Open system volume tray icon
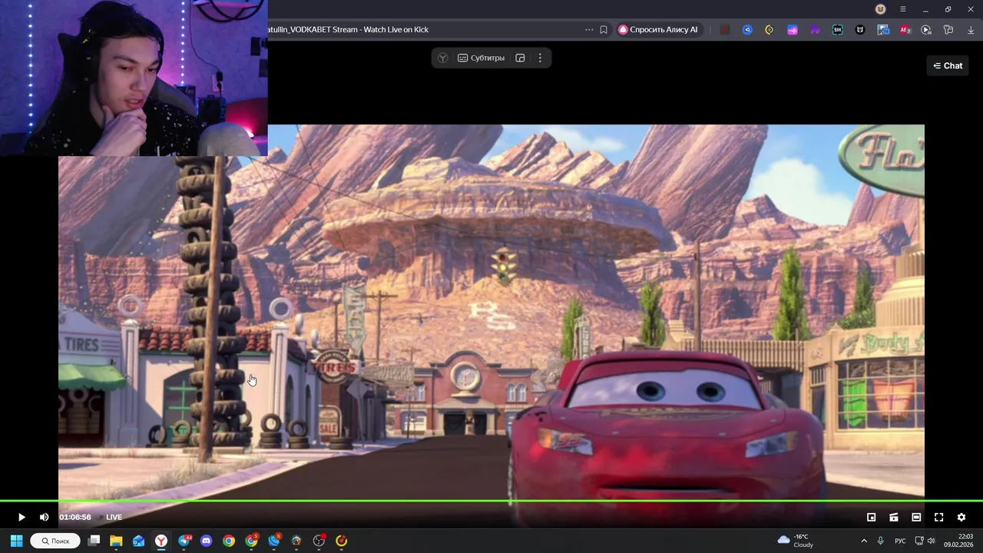Screen dimensions: 983x553 pos(931,541)
